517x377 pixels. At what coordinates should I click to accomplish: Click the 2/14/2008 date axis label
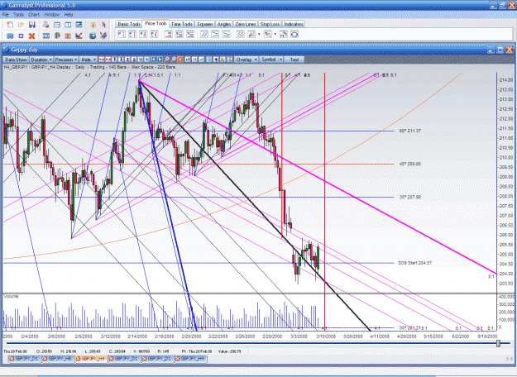pos(137,336)
